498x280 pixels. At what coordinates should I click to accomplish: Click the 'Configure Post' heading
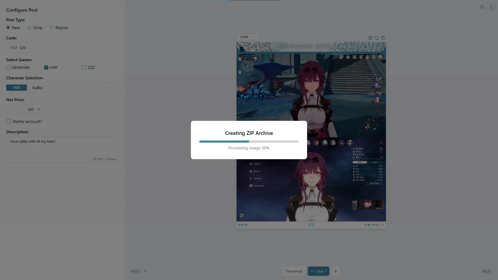coord(22,10)
